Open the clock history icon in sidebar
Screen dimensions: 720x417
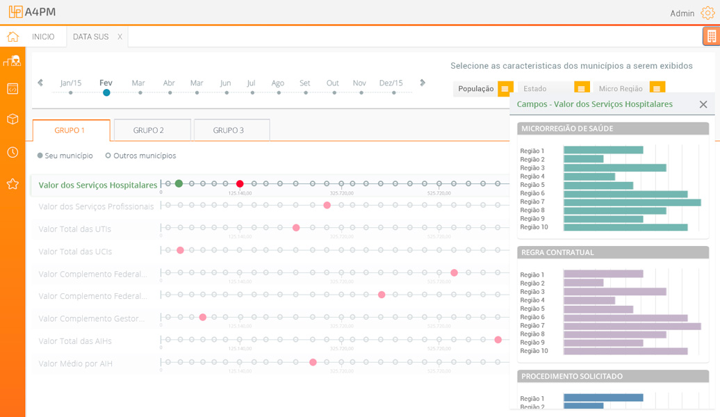pos(13,152)
